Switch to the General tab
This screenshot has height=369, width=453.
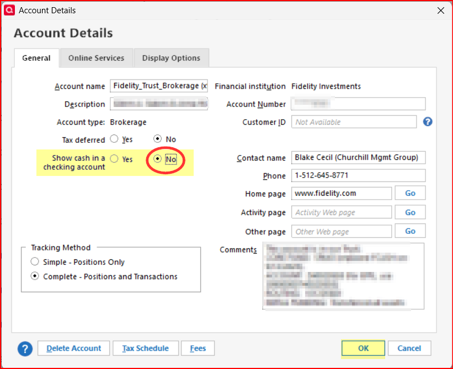36,58
